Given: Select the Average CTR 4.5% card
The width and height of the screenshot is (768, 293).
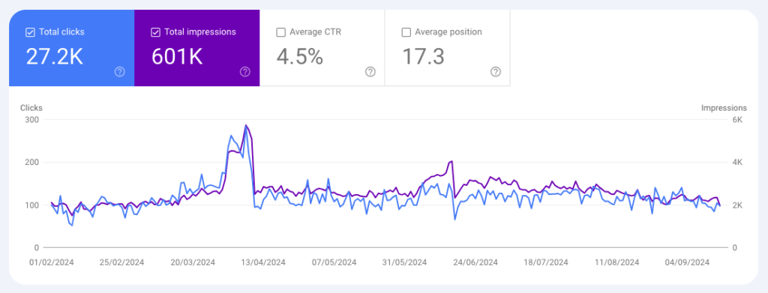Looking at the screenshot, I should tap(322, 48).
